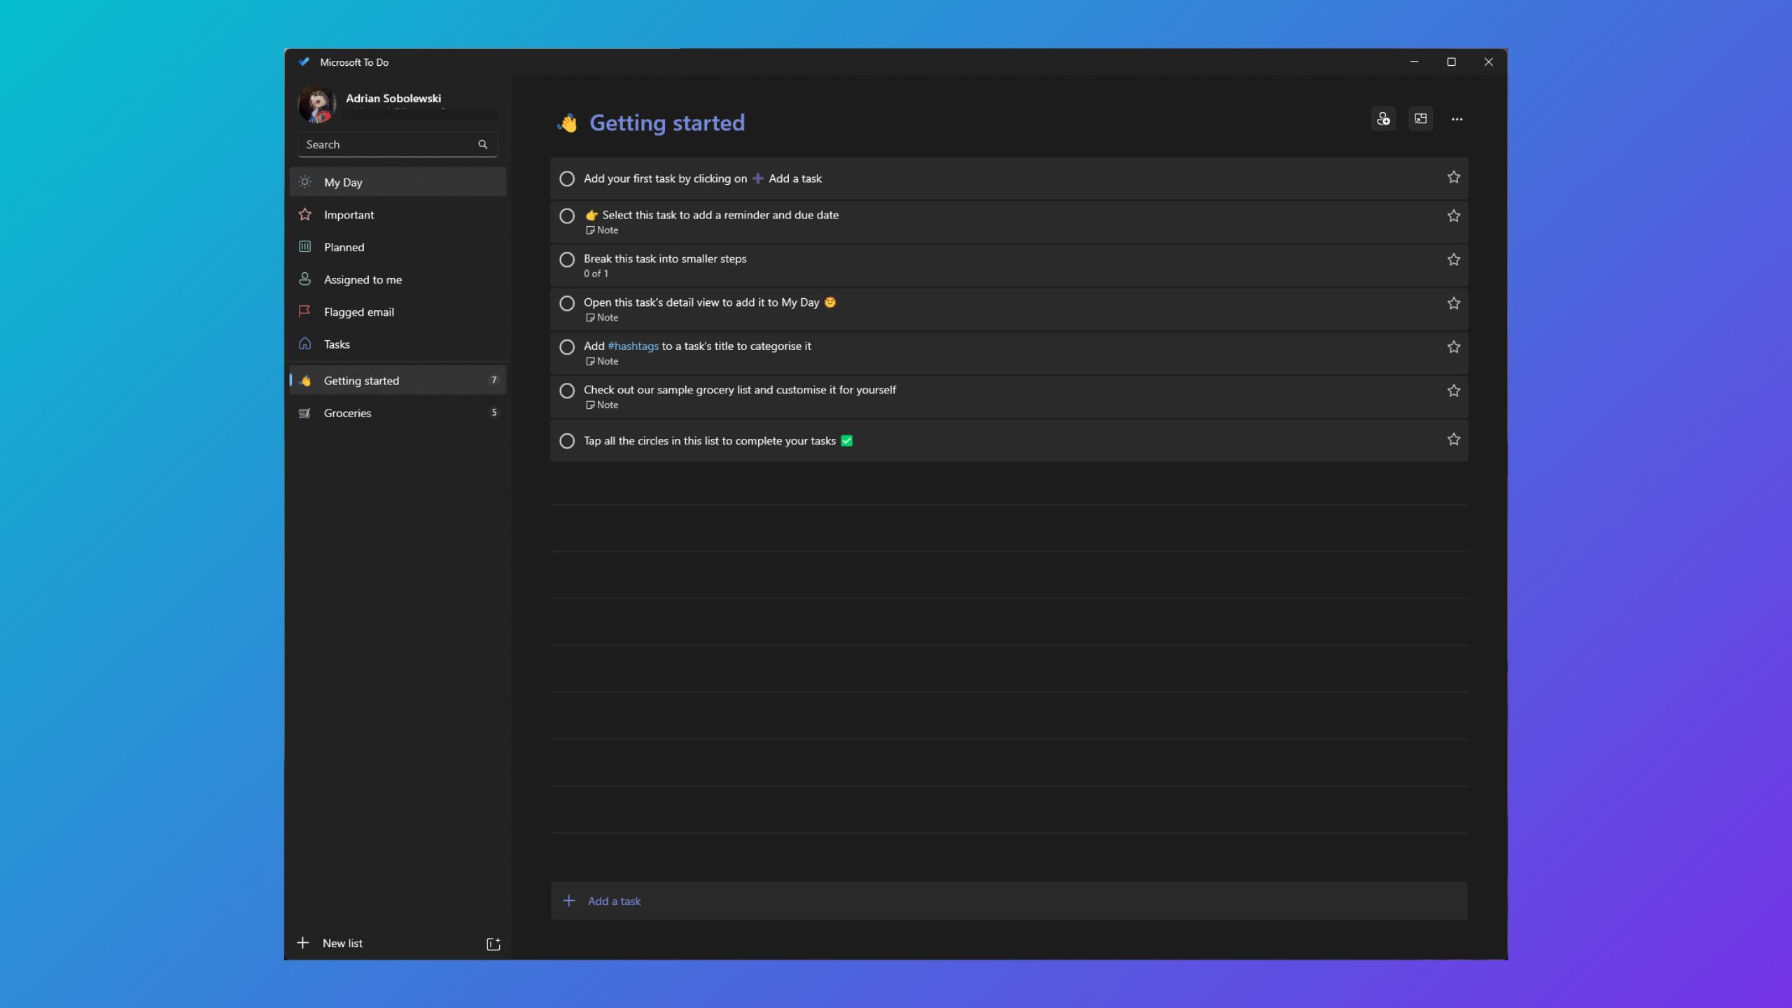Toggle the circle checkbox on 'Break this task into smaller steps'
This screenshot has height=1008, width=1792.
click(x=568, y=258)
